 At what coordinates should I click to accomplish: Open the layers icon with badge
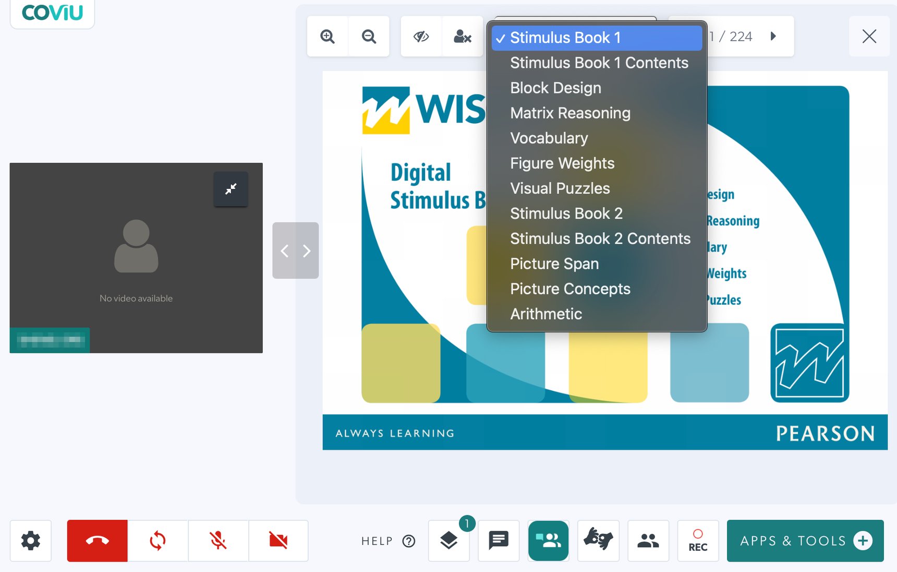(449, 541)
